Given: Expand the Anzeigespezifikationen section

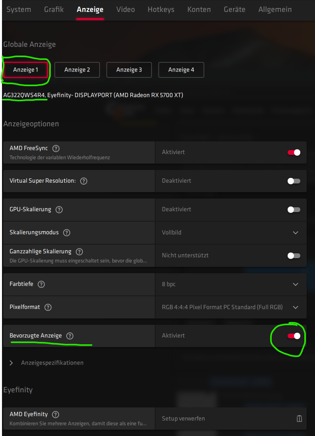Looking at the screenshot, I should [x=47, y=363].
